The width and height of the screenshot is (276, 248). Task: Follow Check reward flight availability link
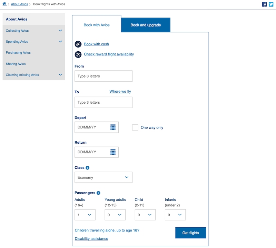pyautogui.click(x=109, y=54)
